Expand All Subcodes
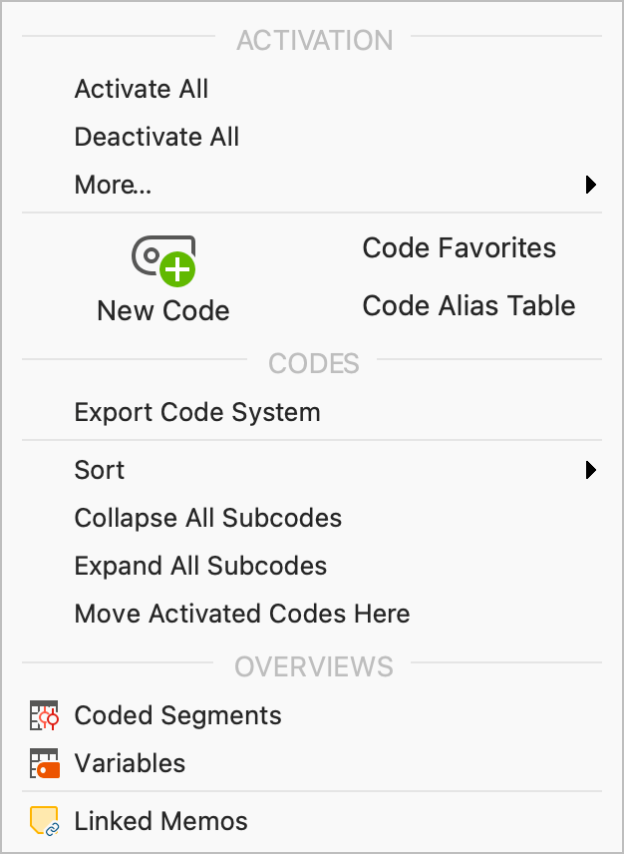The image size is (624, 854). [x=200, y=566]
